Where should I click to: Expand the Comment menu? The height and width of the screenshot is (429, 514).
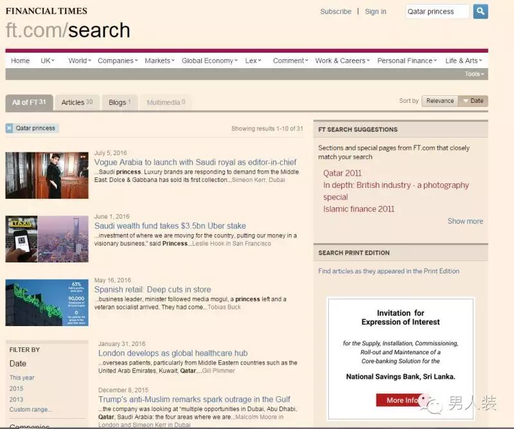(x=290, y=60)
